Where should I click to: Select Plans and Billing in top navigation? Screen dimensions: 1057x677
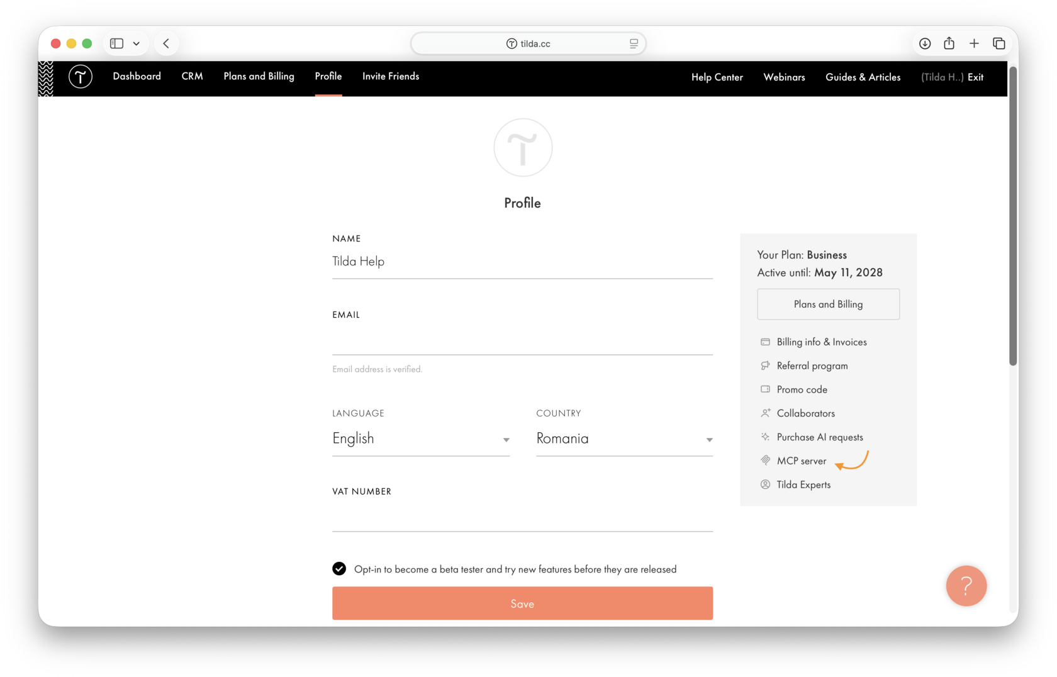(x=259, y=76)
